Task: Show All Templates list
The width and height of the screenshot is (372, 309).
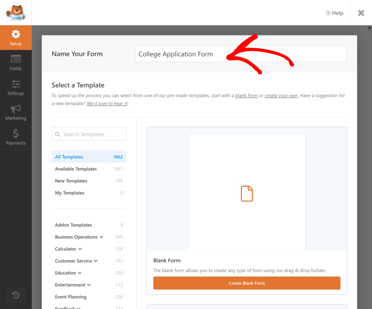Action: (69, 157)
